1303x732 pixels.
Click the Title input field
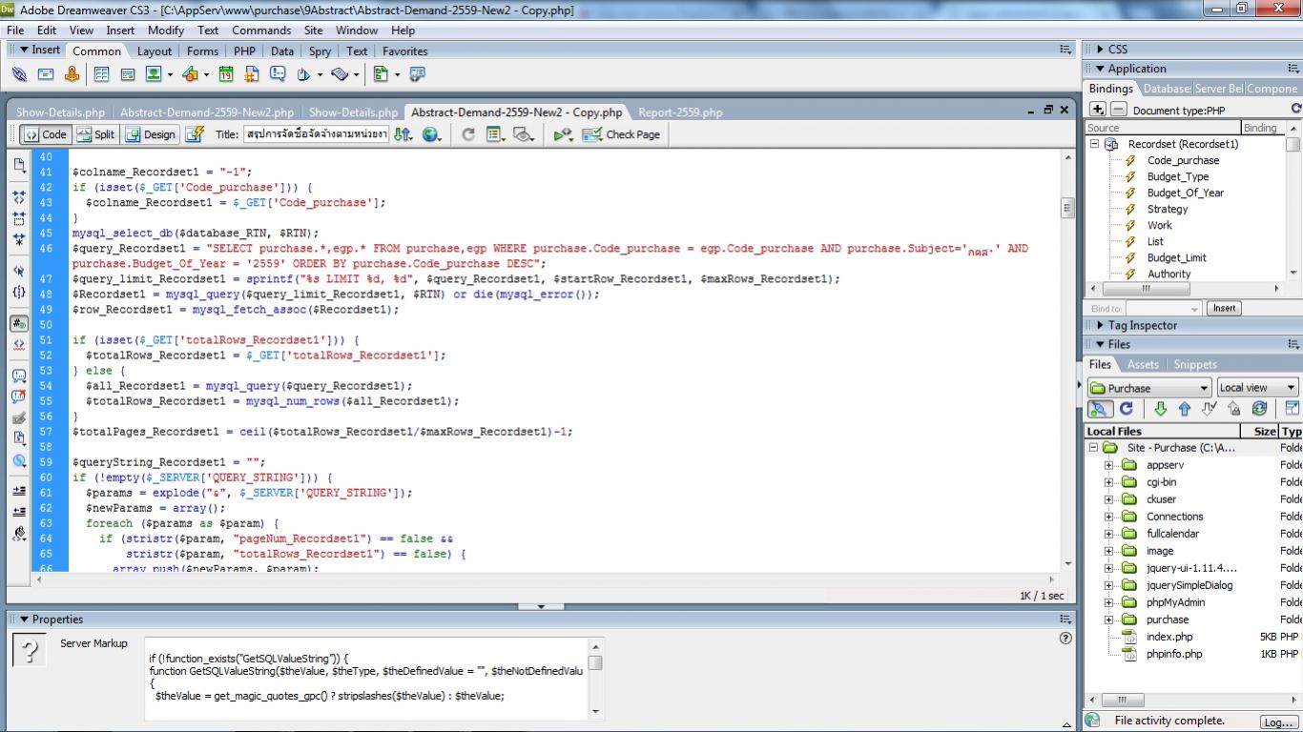(316, 134)
